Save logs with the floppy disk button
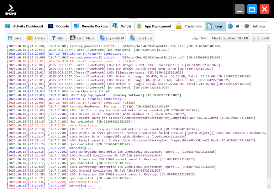Viewport: 274px width, 189px height. pyautogui.click(x=15, y=38)
